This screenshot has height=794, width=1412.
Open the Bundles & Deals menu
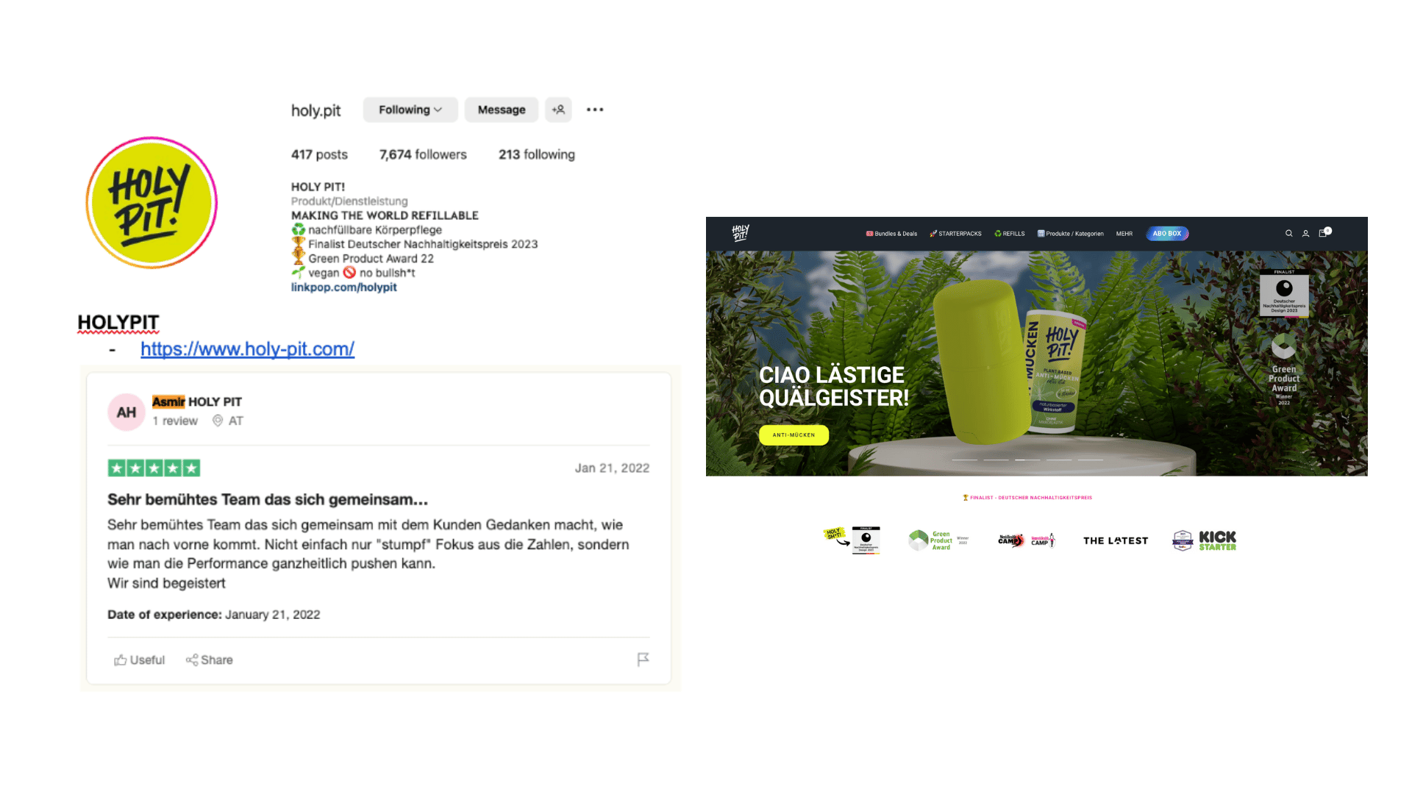click(x=891, y=234)
